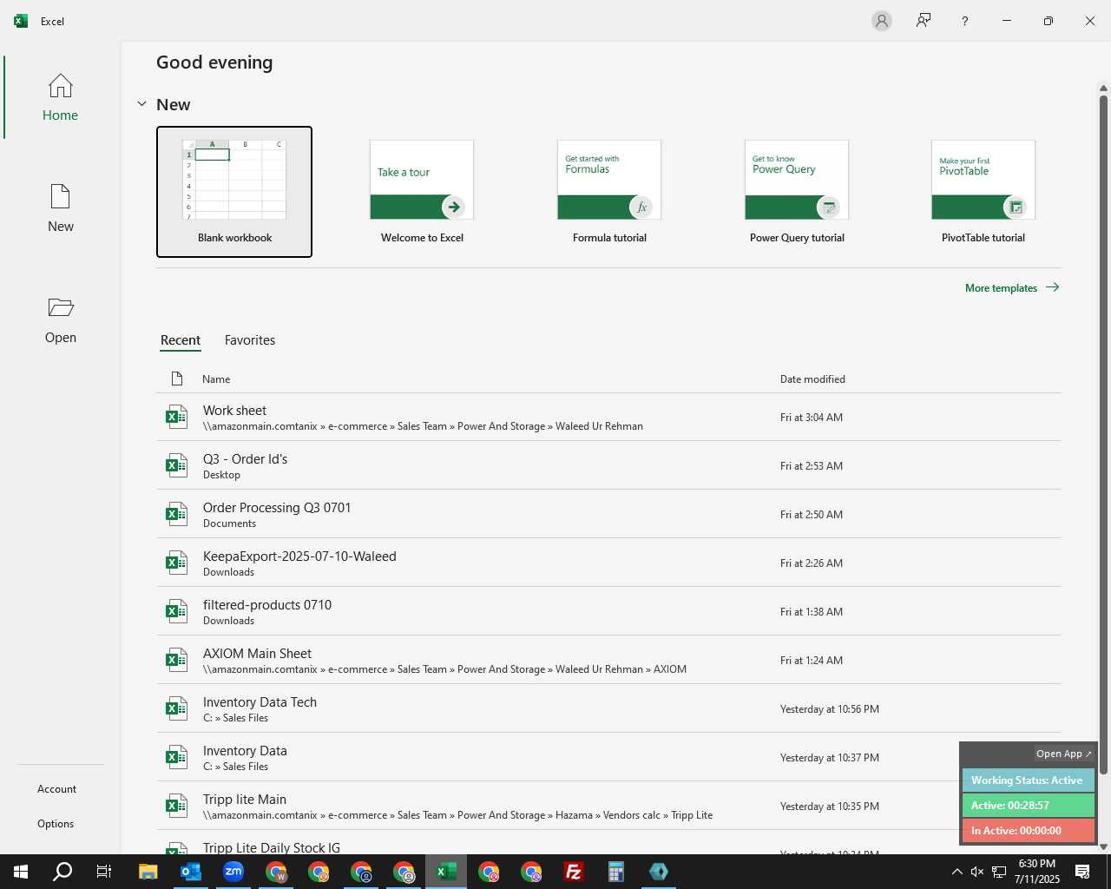Open Windows Start menu
The width and height of the screenshot is (1111, 889).
pos(21,872)
